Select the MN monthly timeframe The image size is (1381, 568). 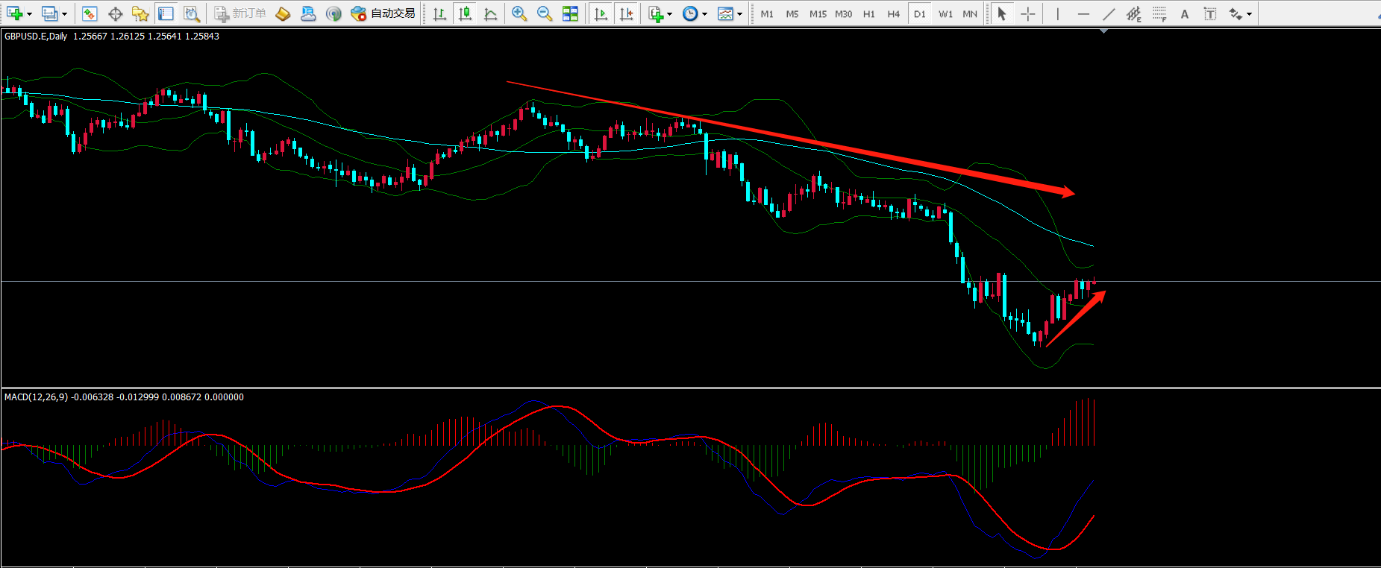click(970, 13)
